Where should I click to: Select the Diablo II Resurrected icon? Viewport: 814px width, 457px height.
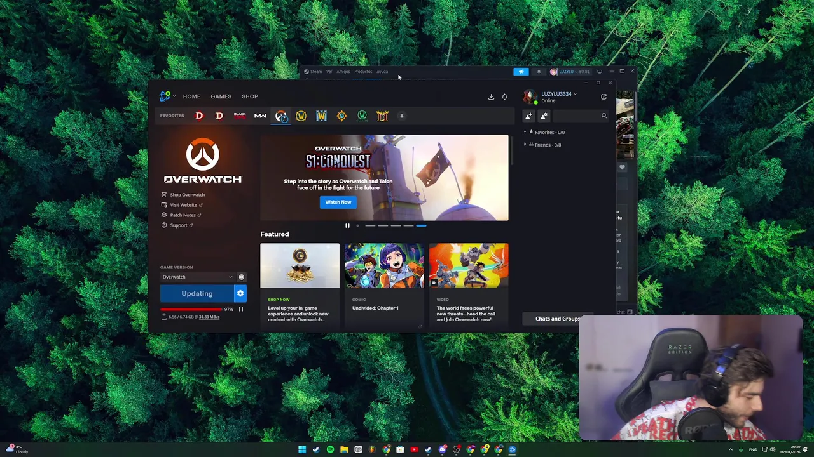pos(382,116)
